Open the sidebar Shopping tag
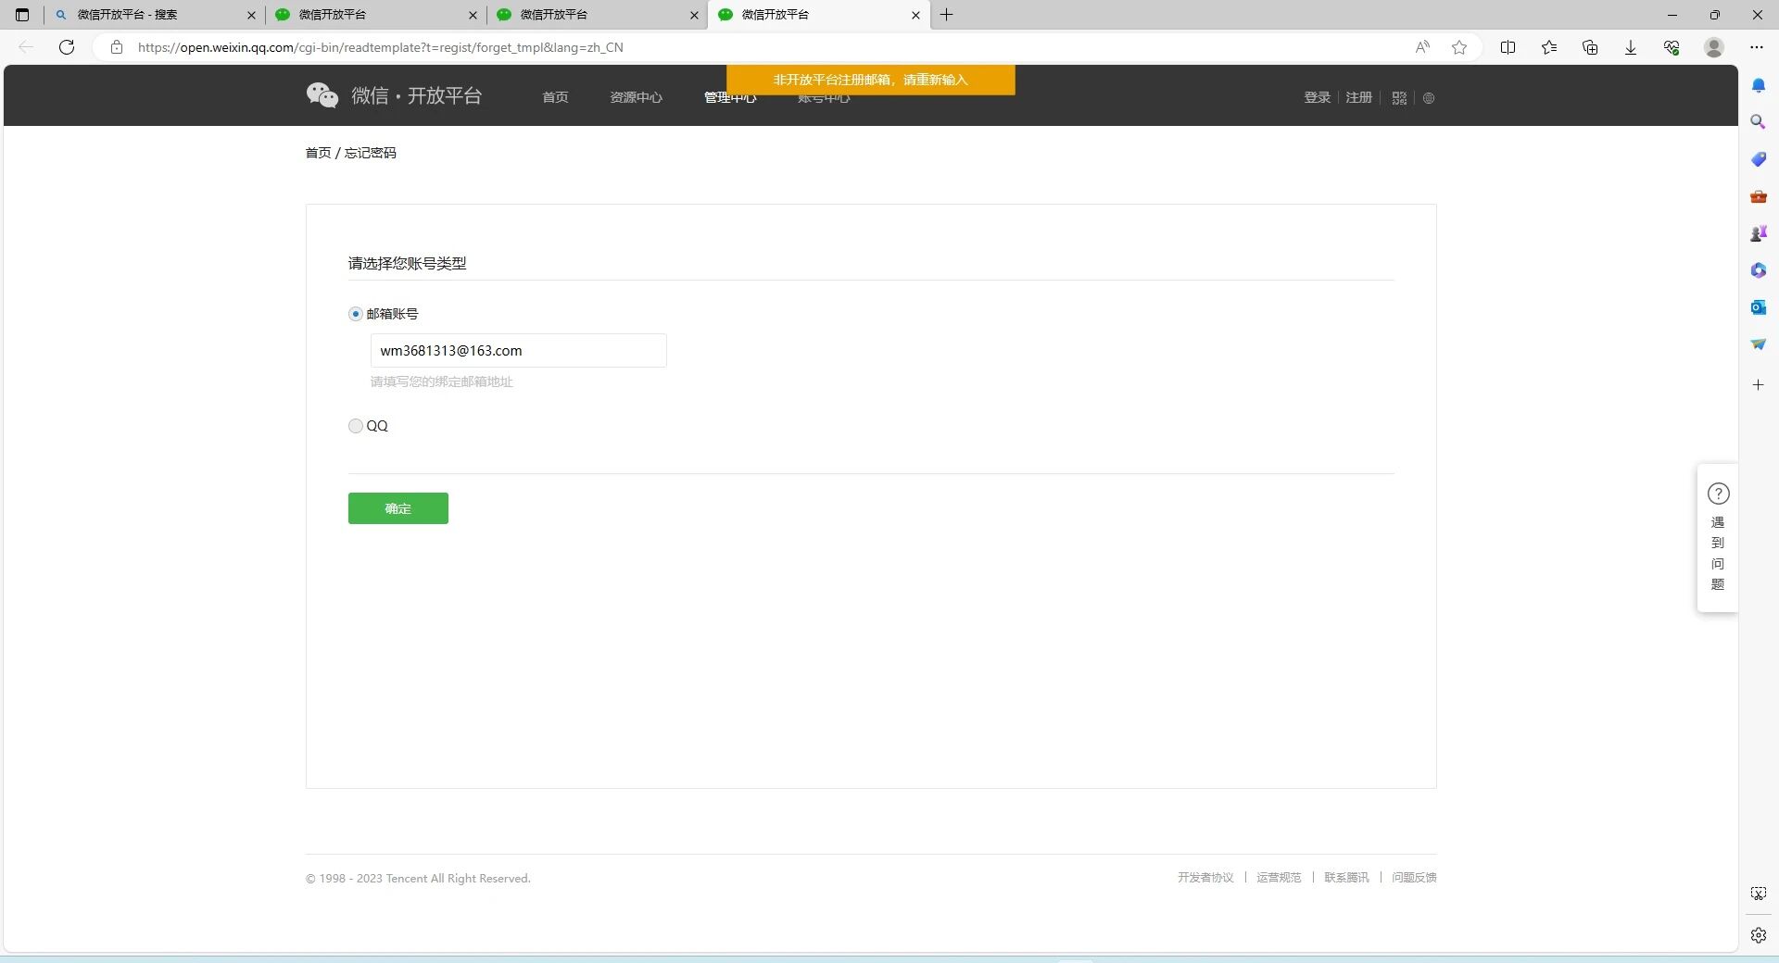Screen dimensions: 1779x963 (x=1759, y=159)
